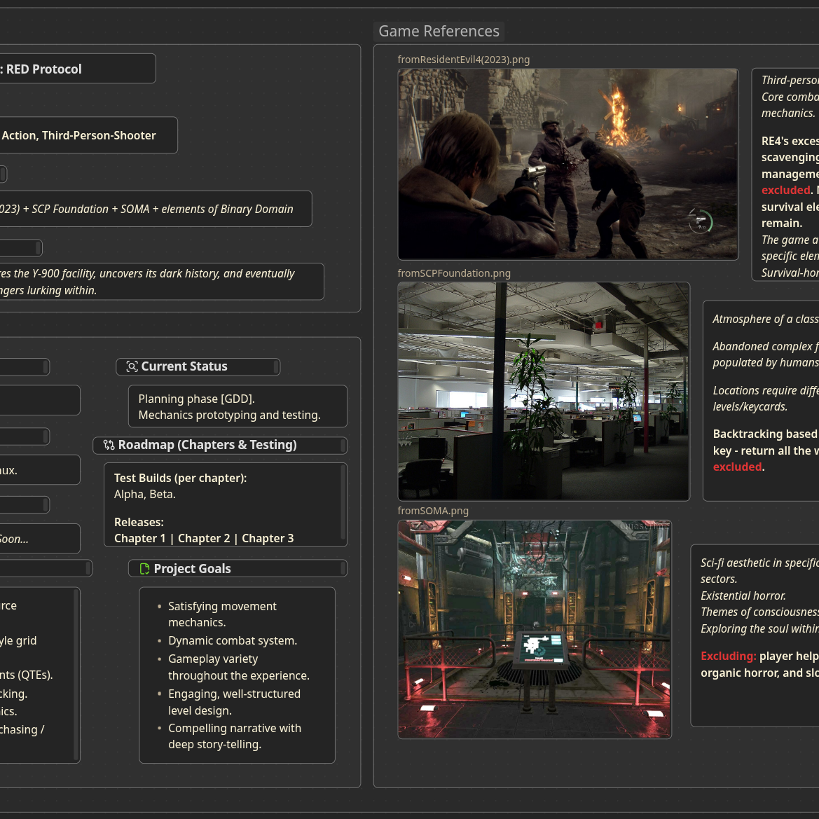This screenshot has width=819, height=819.
Task: Click the "Backtracking based" bold text
Action: point(765,434)
